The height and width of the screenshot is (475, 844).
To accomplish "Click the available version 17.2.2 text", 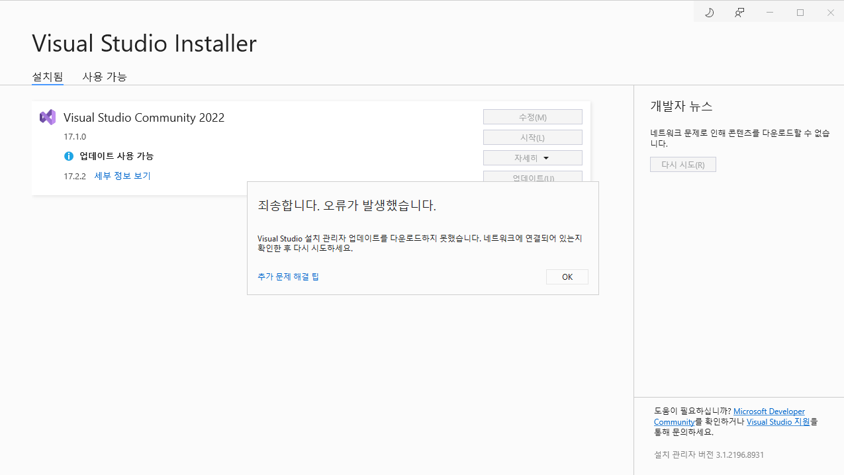I will pos(75,176).
